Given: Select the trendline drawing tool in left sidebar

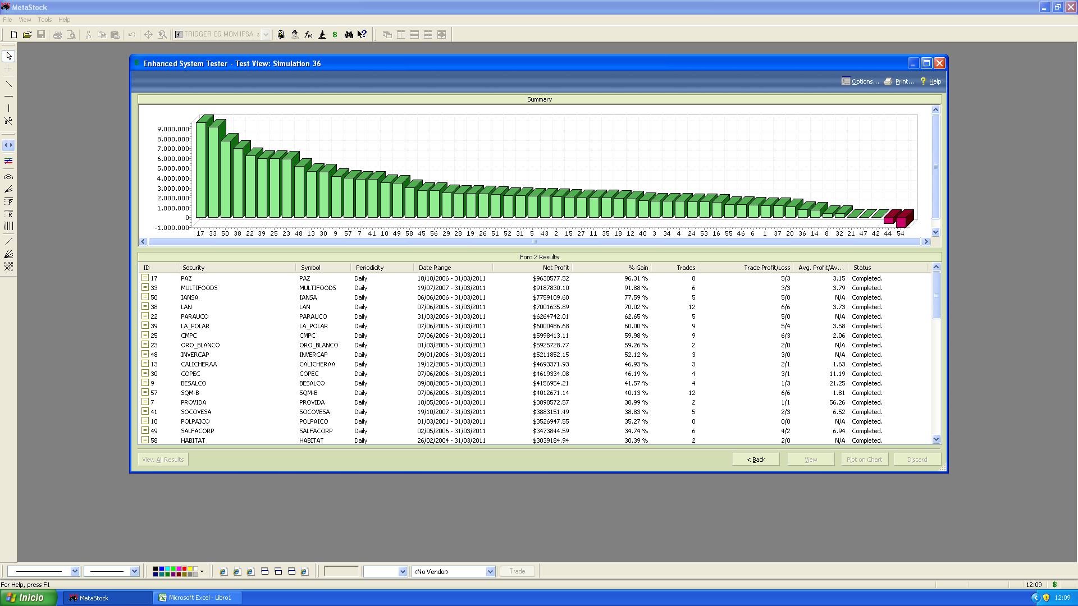Looking at the screenshot, I should [x=8, y=84].
